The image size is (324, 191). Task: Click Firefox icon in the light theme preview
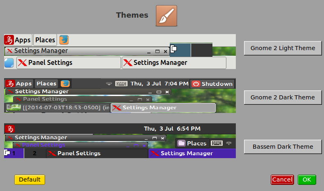(64, 40)
